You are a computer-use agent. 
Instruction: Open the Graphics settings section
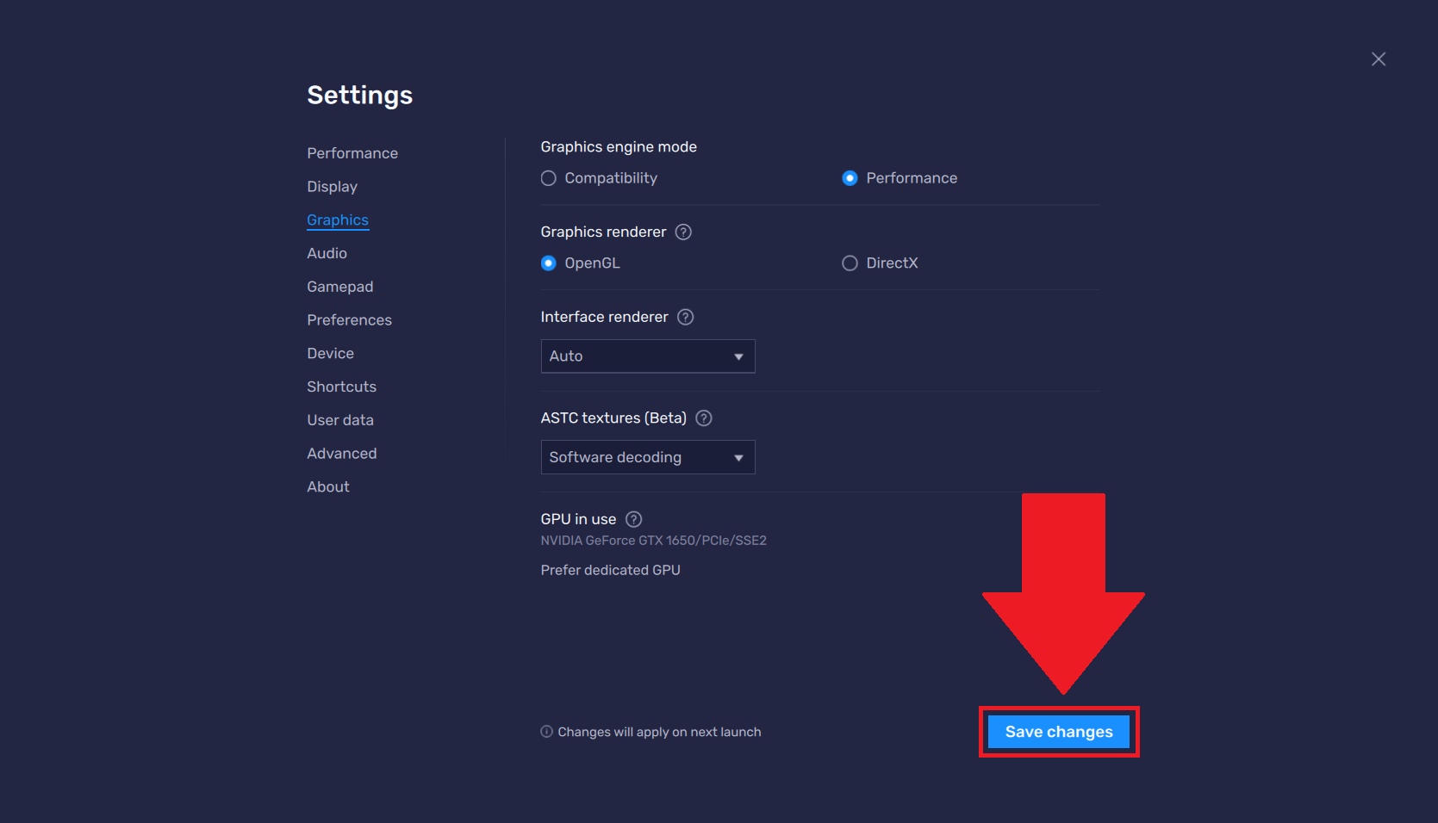[x=338, y=220]
